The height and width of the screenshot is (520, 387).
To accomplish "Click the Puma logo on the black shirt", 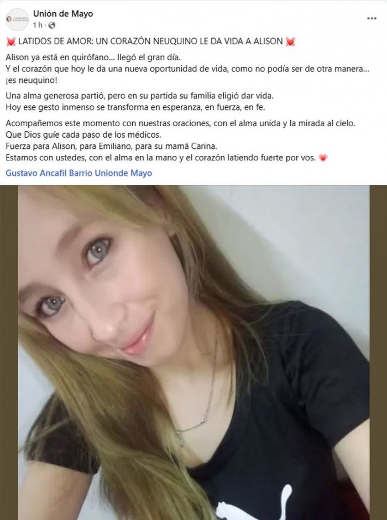I will click(x=254, y=503).
